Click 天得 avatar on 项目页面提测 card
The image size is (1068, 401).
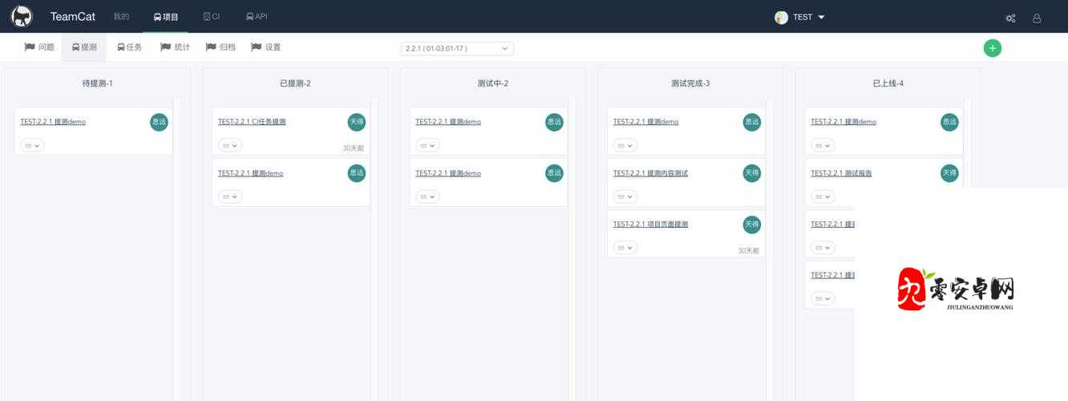pos(751,225)
